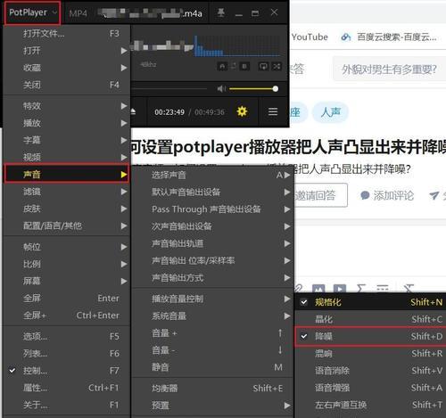Screen dimensions: 446x418
Task: Insert a video with the play icon
Action: pos(340,288)
